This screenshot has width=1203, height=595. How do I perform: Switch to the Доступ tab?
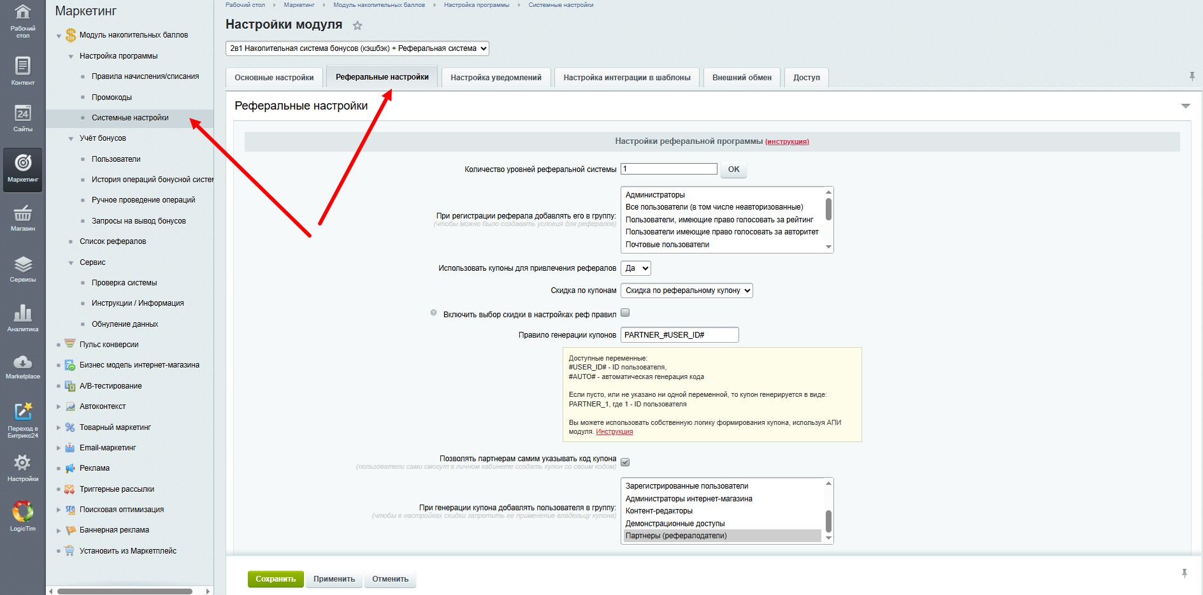(807, 78)
